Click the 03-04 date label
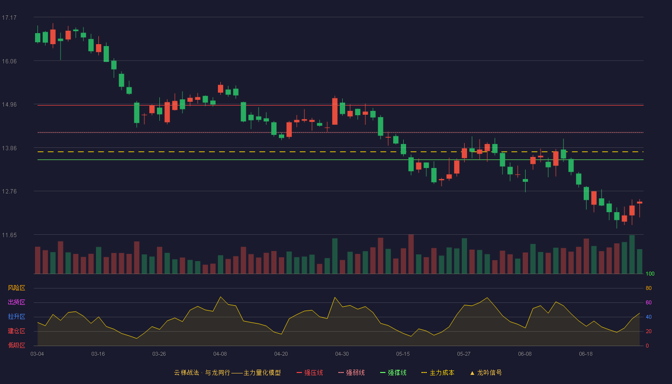Viewport: 672px width, 384px height. point(37,354)
